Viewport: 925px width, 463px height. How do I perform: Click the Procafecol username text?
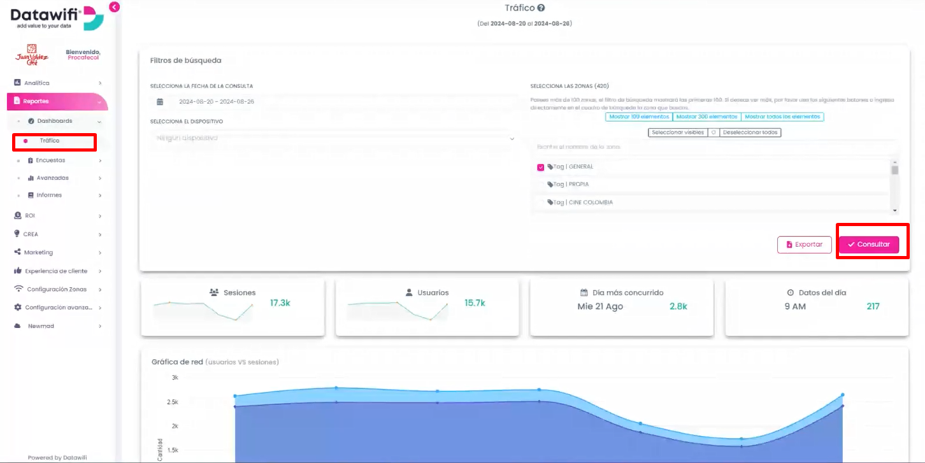pyautogui.click(x=83, y=58)
